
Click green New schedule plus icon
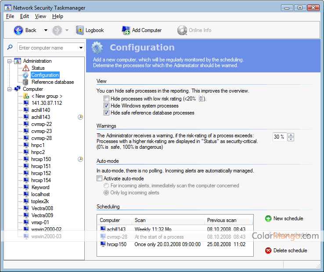[x=268, y=218]
